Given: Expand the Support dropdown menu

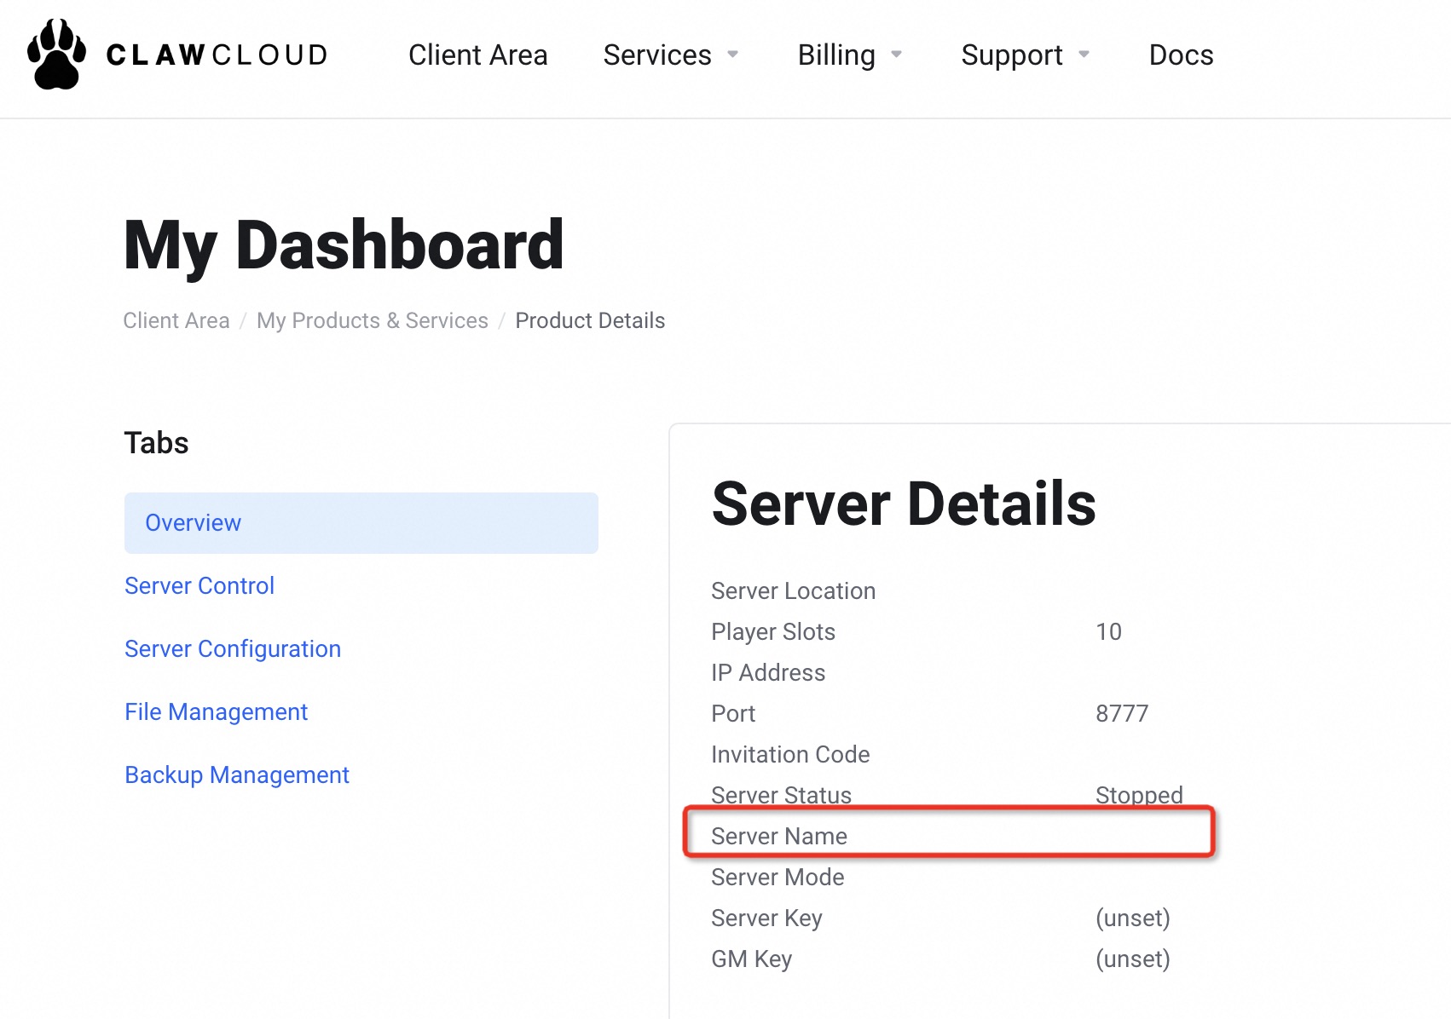Looking at the screenshot, I should 1011,55.
